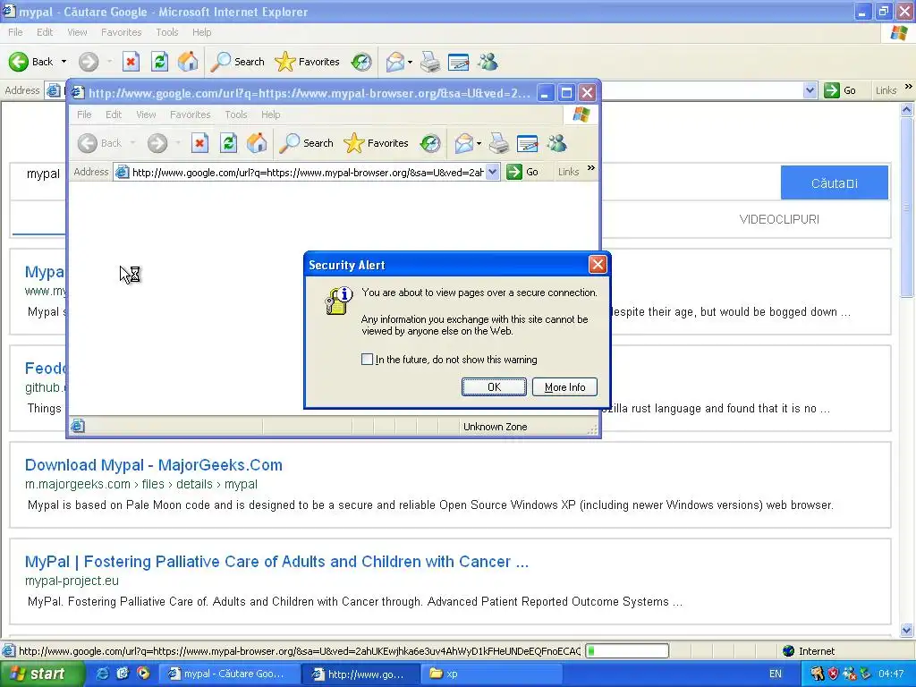Click More Info in Security Alert dialog
Image resolution: width=916 pixels, height=687 pixels.
pos(565,386)
